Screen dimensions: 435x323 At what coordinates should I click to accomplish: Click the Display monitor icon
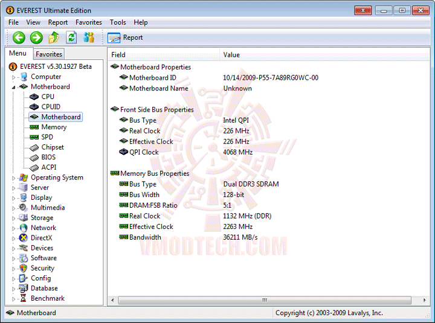coord(24,197)
